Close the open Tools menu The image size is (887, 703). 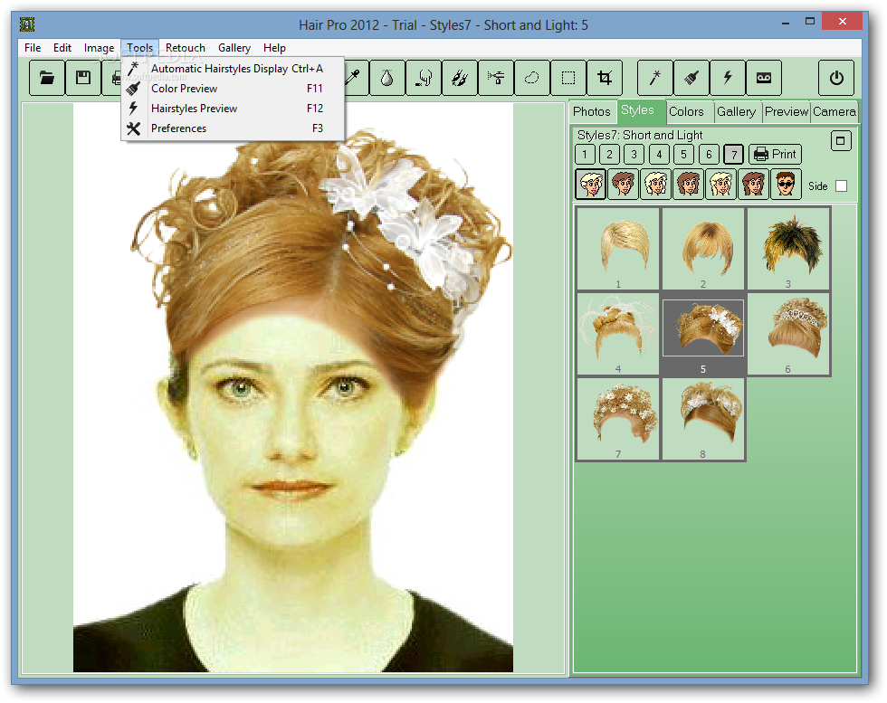click(139, 48)
